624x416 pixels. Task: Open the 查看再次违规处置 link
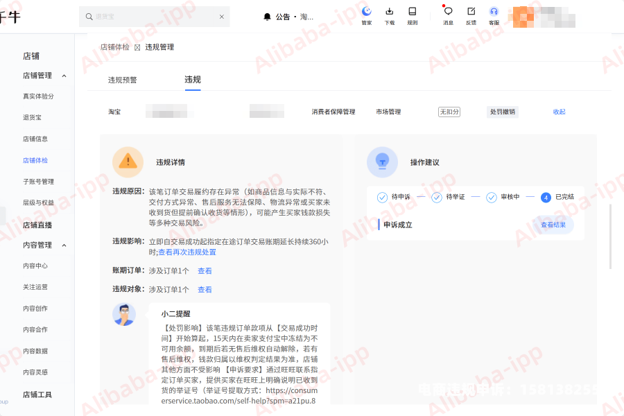click(x=187, y=252)
